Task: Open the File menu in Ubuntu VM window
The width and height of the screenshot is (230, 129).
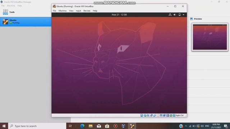Action: pyautogui.click(x=54, y=11)
